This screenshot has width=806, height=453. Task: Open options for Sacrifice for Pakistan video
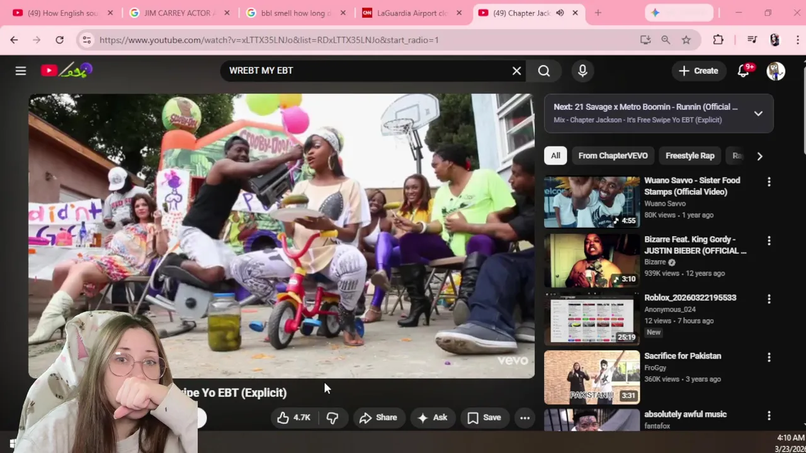coord(769,357)
